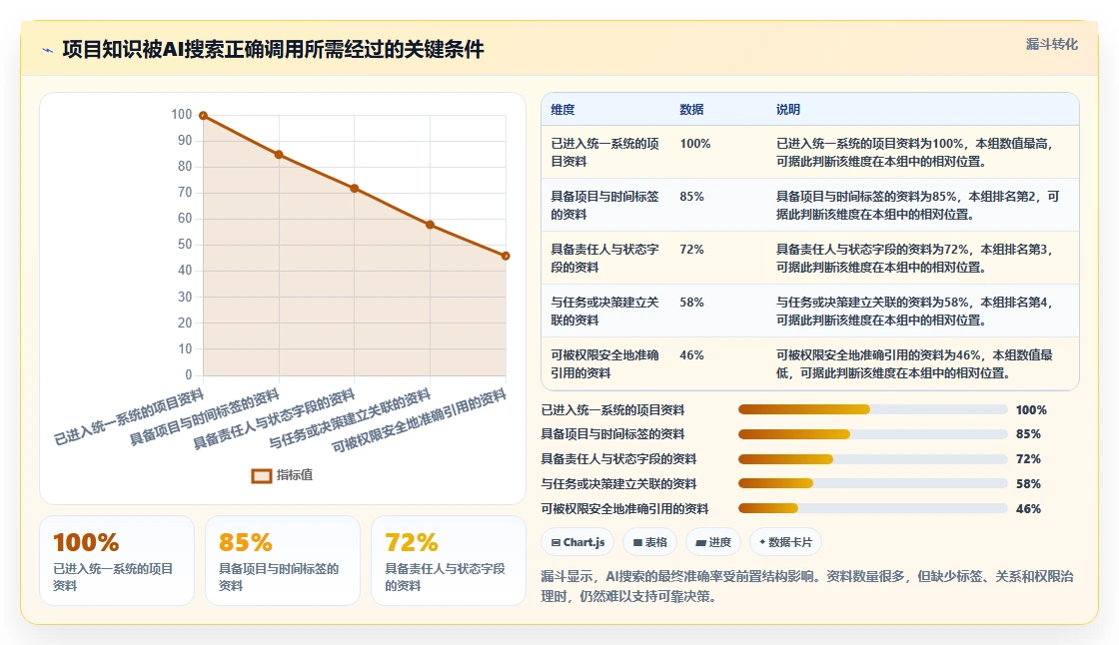This screenshot has height=645, width=1119.
Task: Select description mentioning 本组数值最低
Action: 915,363
